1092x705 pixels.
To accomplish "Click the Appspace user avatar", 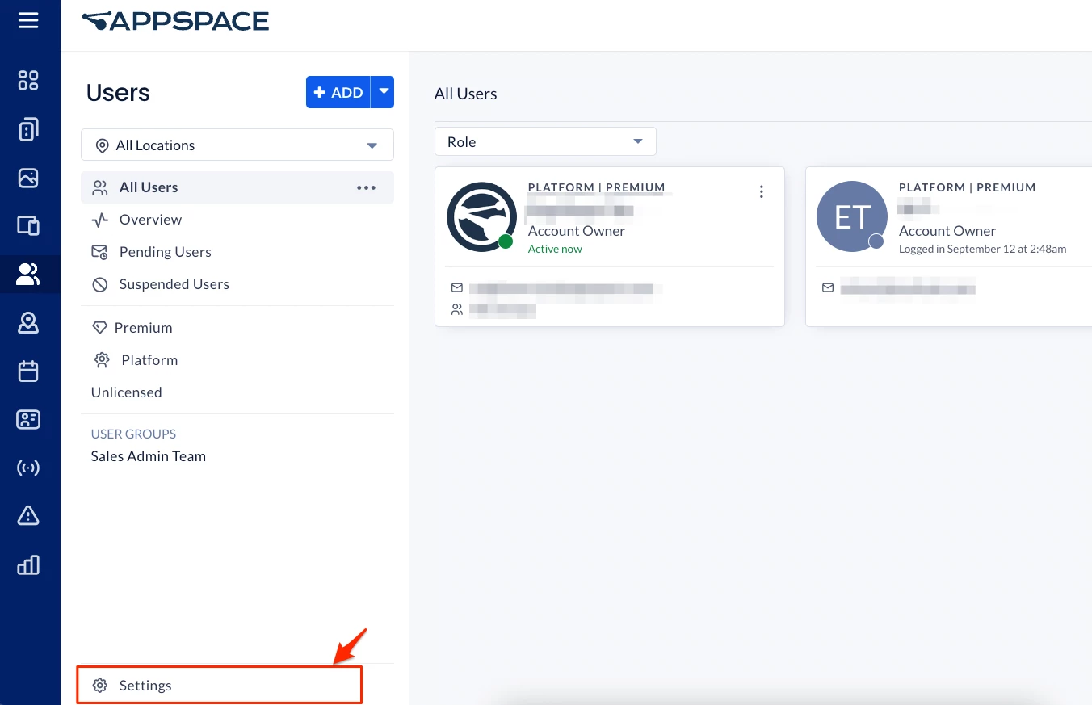I will pyautogui.click(x=481, y=216).
